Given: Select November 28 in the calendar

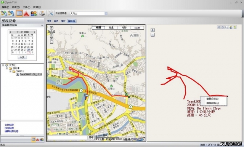Looking at the screenshot, I should [x=29, y=50].
